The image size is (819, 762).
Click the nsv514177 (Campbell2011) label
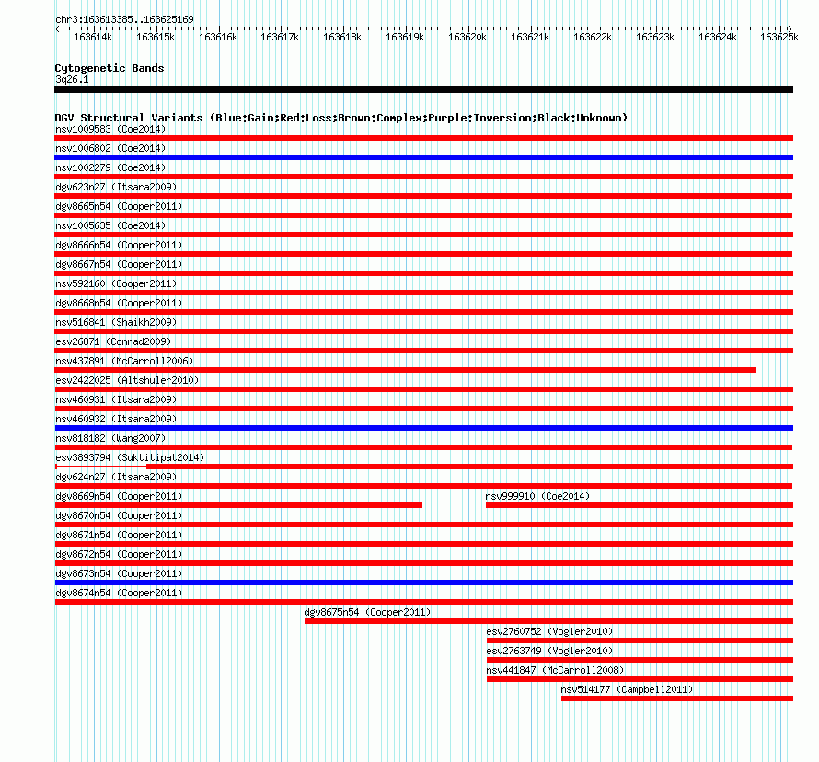[x=627, y=689]
